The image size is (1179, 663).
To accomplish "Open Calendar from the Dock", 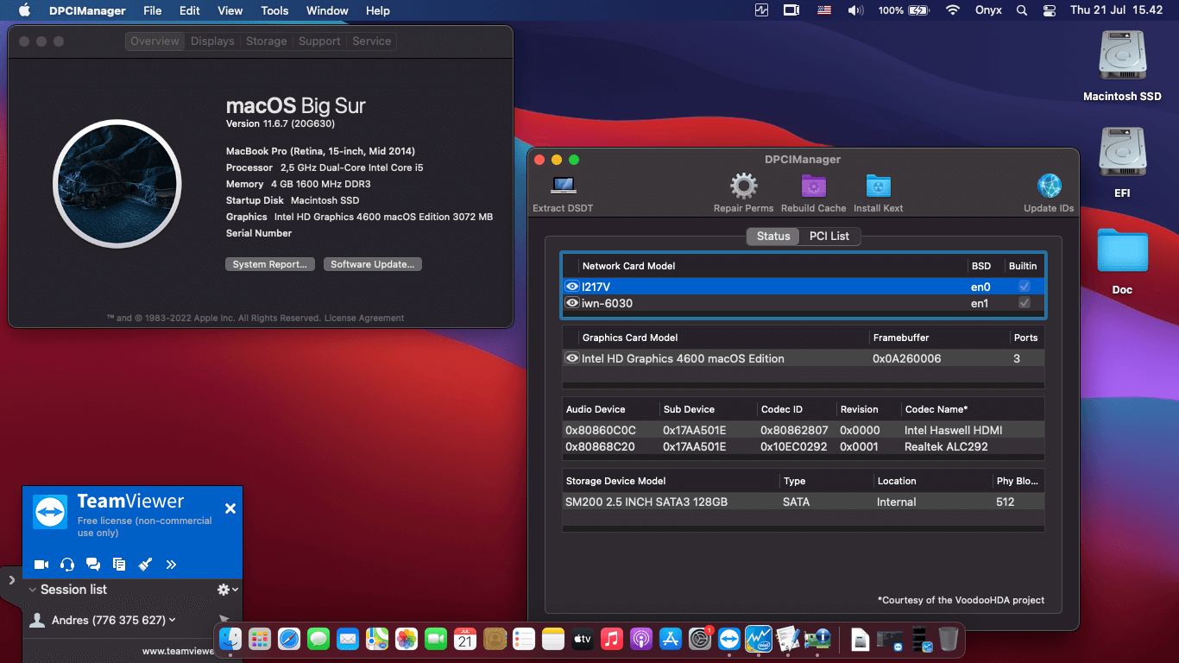I will tap(465, 639).
